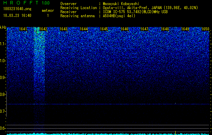Click the meteor count value 1
The height and width of the screenshot is (135, 212).
pyautogui.click(x=48, y=16)
